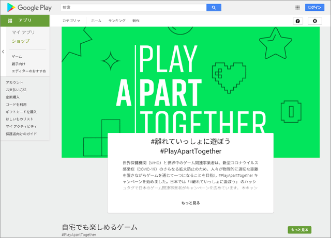This screenshot has width=331, height=238.
Task: Open the help question mark icon
Action: click(x=297, y=21)
